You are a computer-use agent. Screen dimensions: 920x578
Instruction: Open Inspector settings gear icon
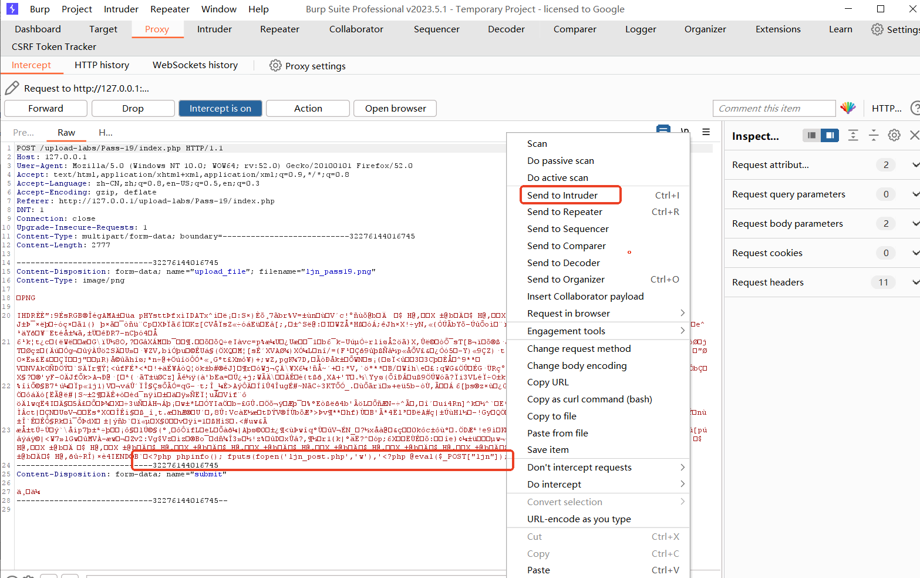click(x=894, y=135)
